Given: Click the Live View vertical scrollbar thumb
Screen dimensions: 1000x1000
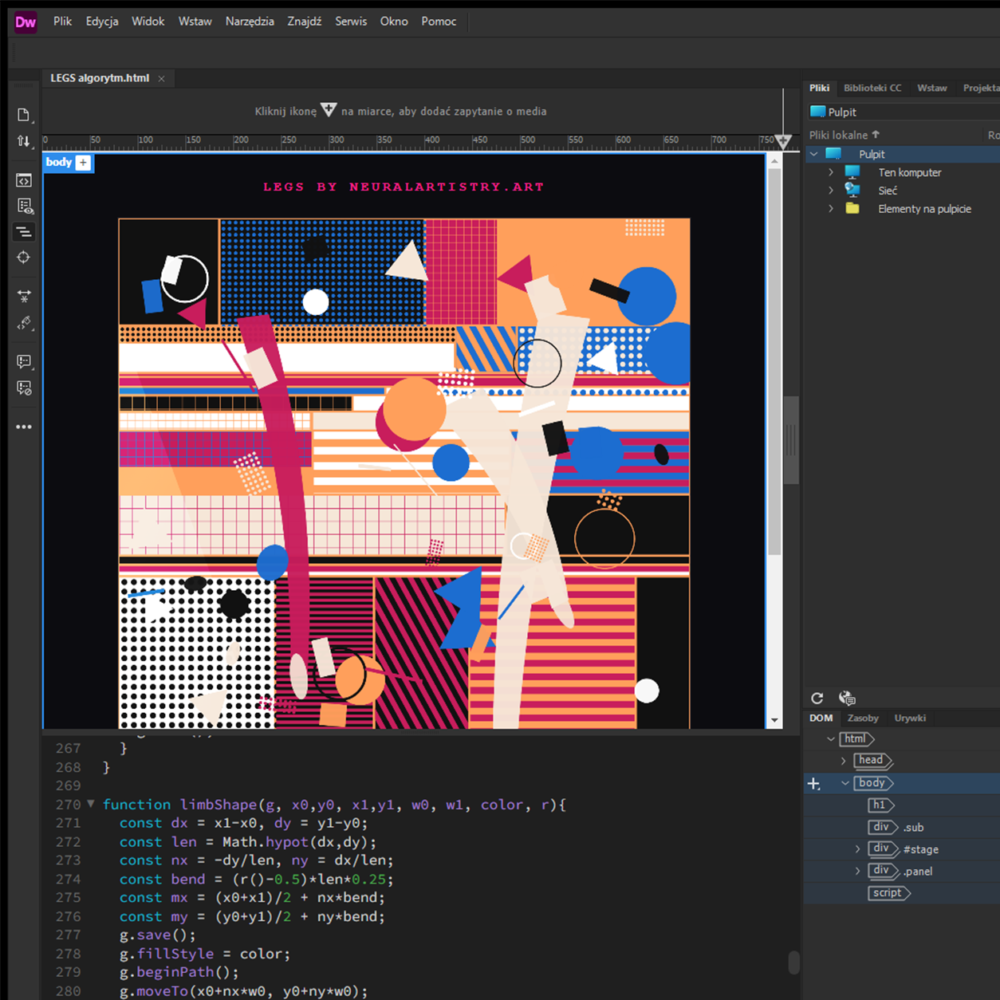Looking at the screenshot, I should (x=774, y=360).
